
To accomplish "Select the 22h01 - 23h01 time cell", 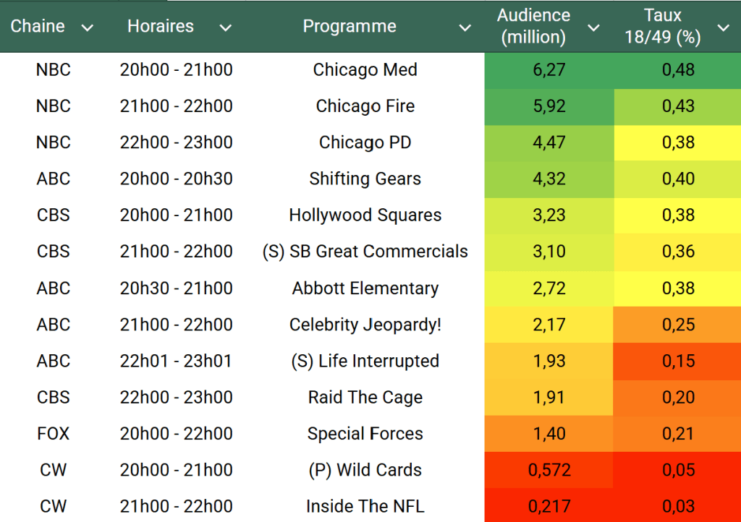I will 176,361.
